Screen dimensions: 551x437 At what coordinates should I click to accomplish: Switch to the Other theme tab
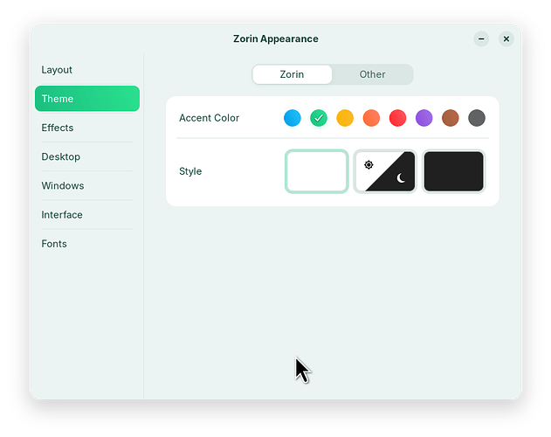coord(372,74)
